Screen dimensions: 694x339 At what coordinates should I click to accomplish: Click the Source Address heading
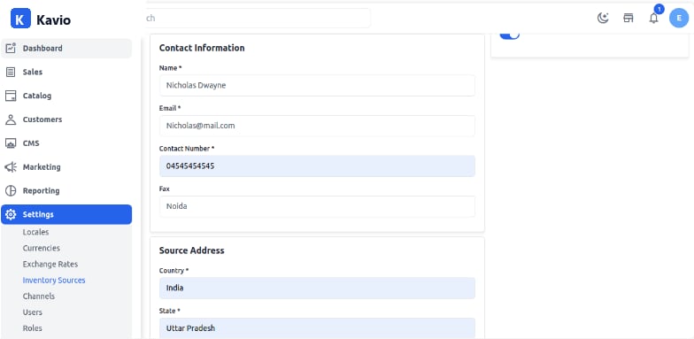click(x=191, y=250)
